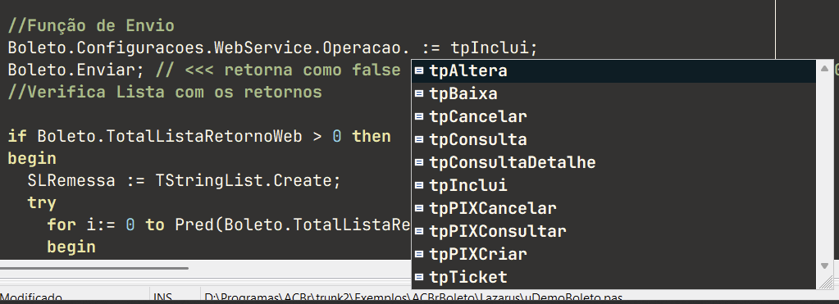Click the completion list scroll-down arrow

tap(824, 265)
